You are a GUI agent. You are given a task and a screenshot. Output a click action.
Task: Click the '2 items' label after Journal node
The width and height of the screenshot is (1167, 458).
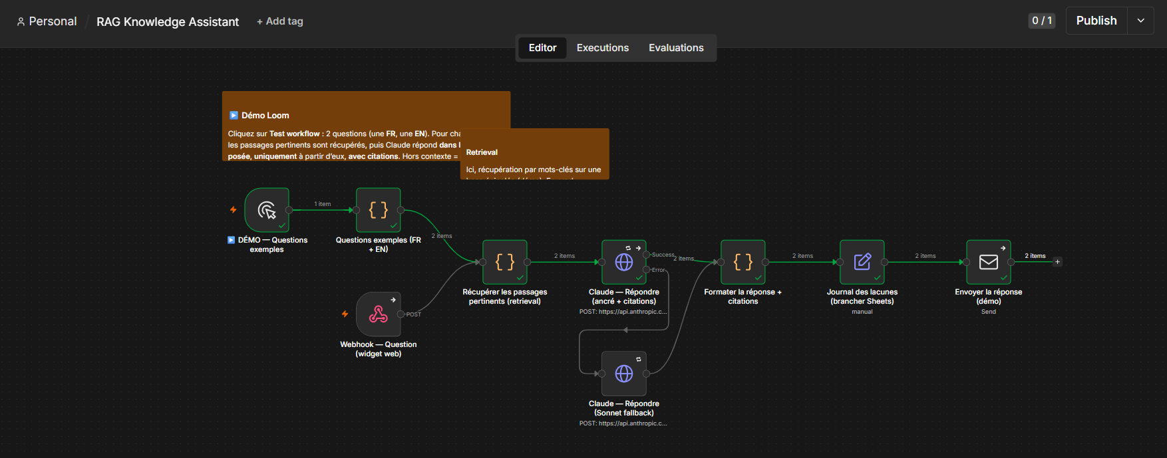click(925, 256)
